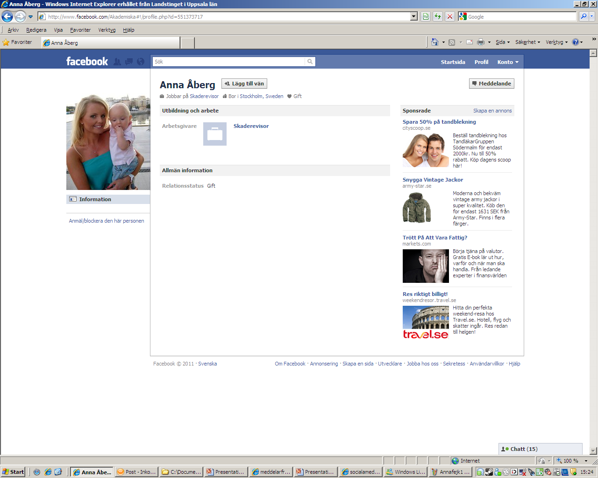The image size is (598, 478).
Task: Open the Konto dropdown
Action: point(508,62)
